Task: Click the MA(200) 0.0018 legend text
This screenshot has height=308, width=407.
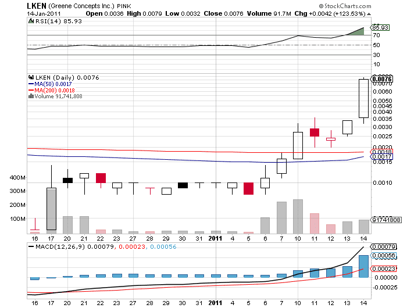Action: click(55, 90)
